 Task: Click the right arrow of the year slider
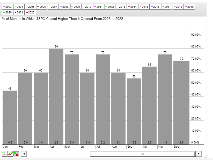click(x=199, y=154)
